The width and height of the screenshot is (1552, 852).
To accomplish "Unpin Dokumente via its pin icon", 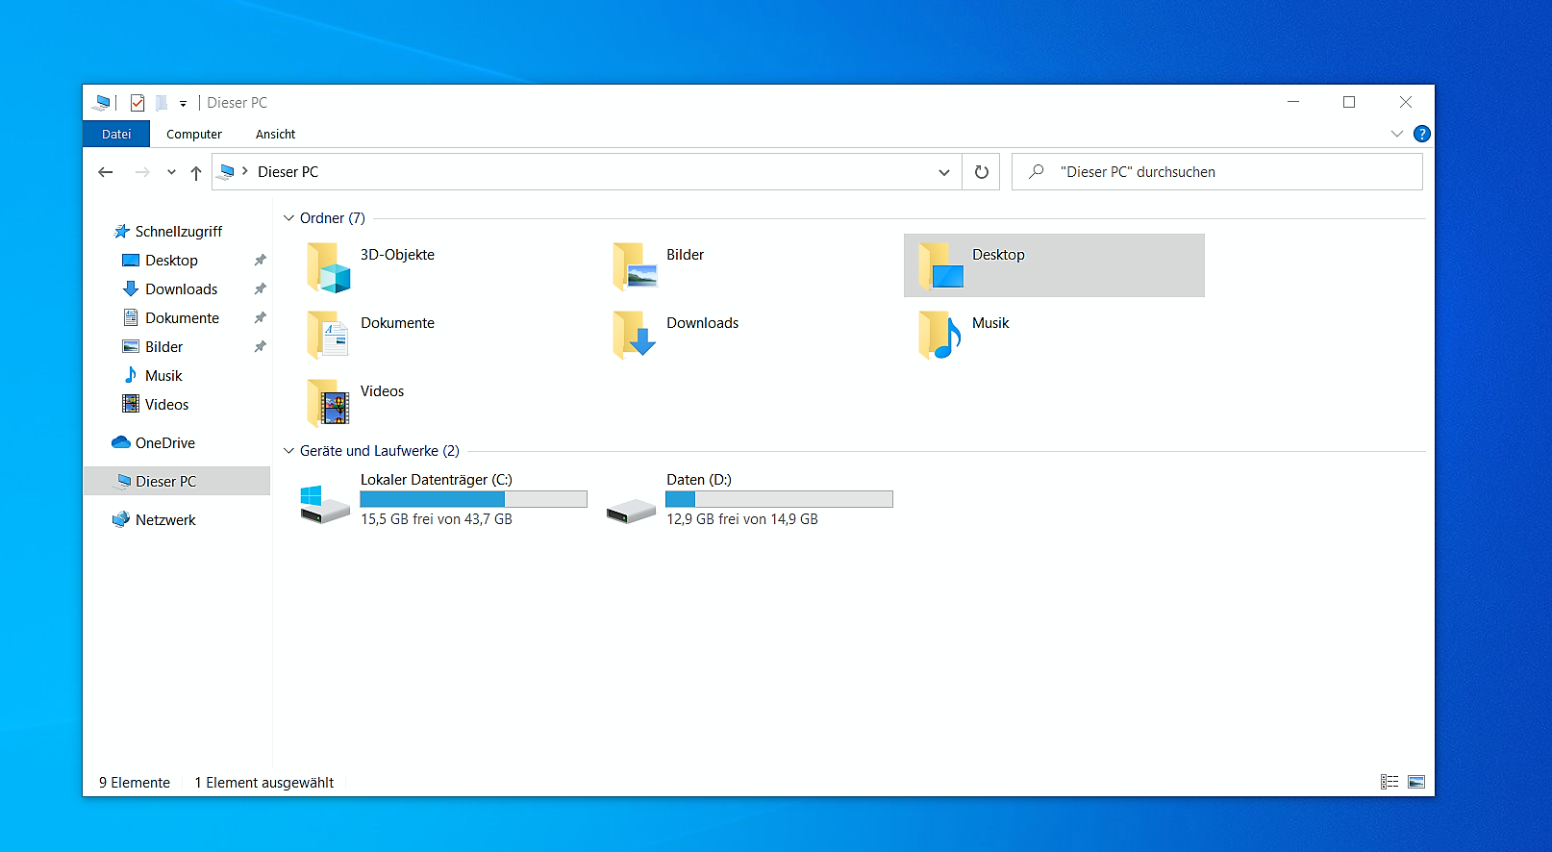I will pyautogui.click(x=260, y=318).
